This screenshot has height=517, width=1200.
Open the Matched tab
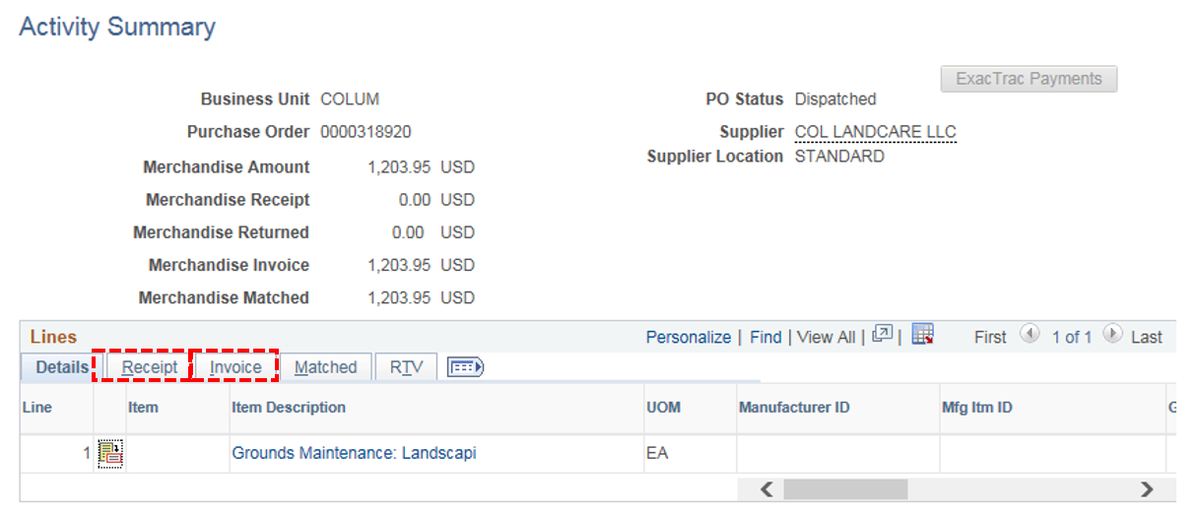tap(326, 367)
